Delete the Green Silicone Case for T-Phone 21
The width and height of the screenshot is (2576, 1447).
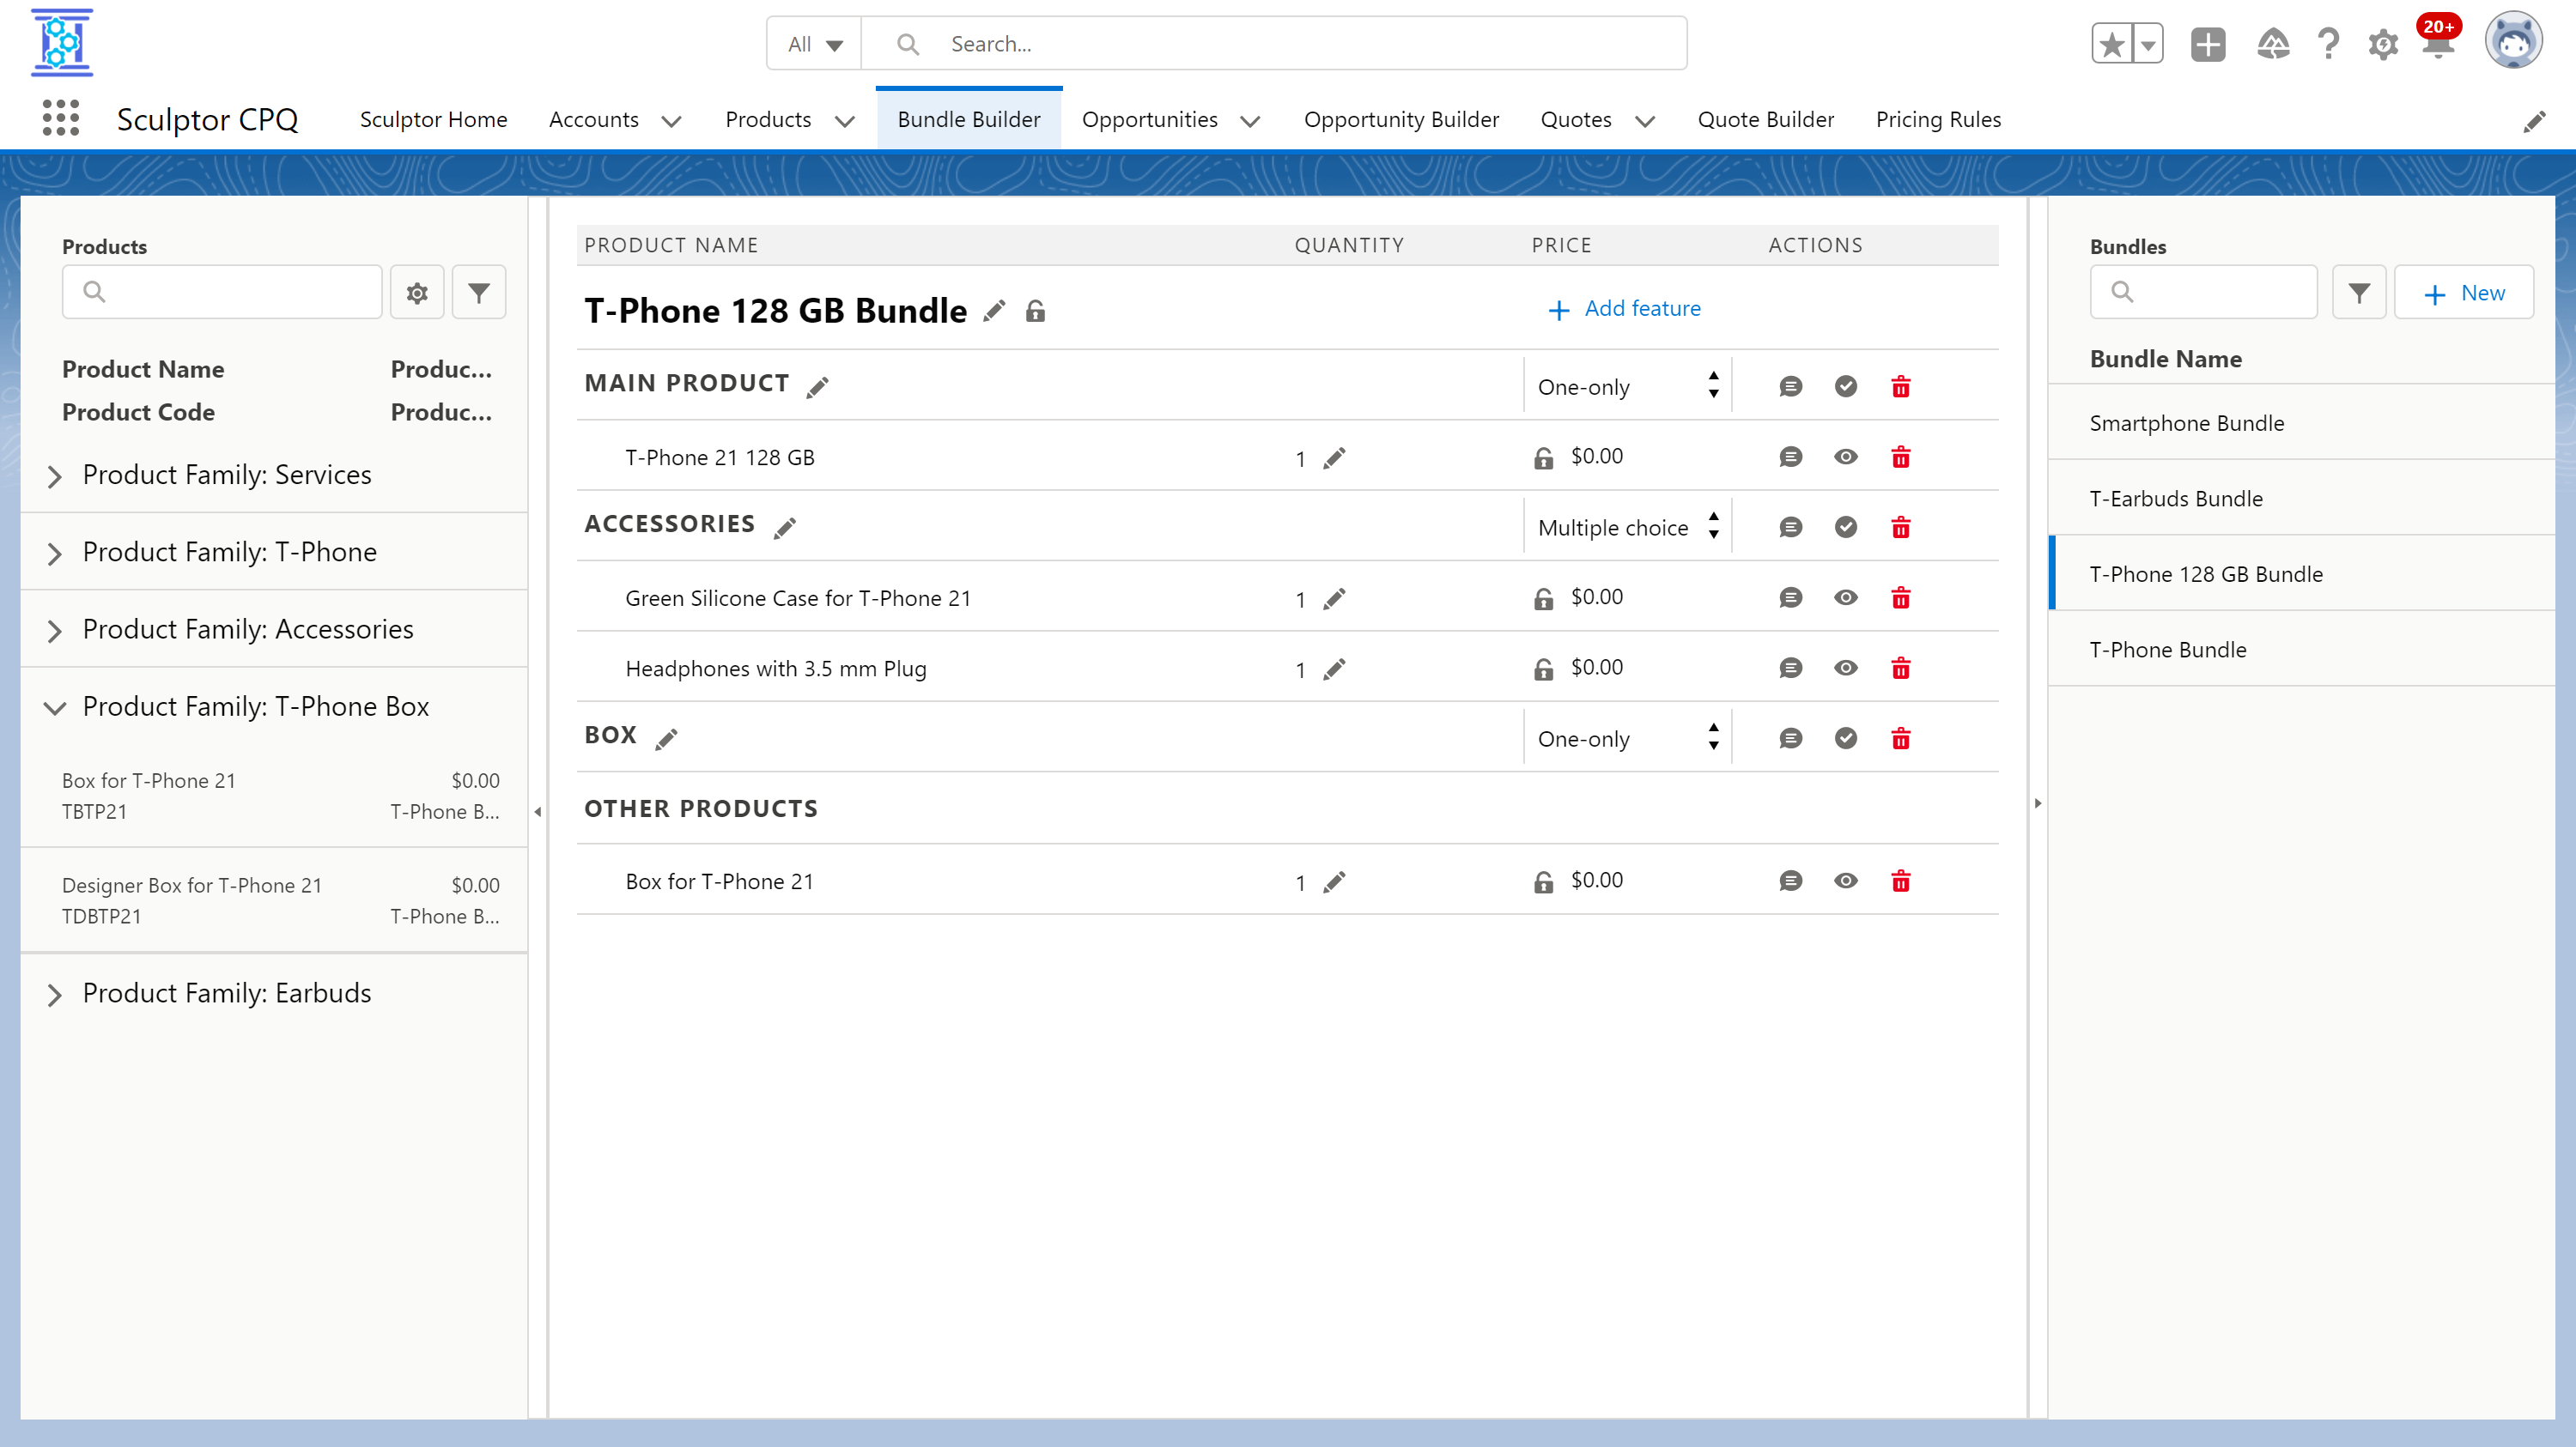tap(1901, 597)
